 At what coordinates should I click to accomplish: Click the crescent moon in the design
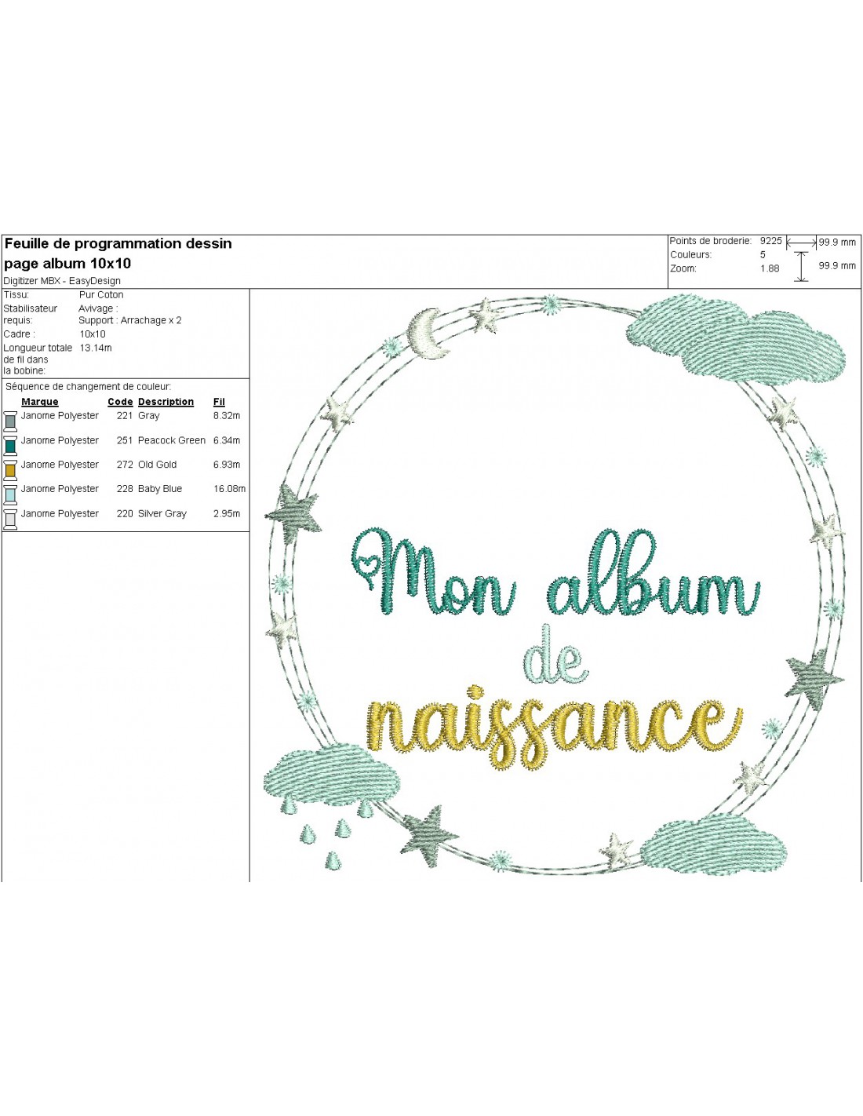(426, 334)
